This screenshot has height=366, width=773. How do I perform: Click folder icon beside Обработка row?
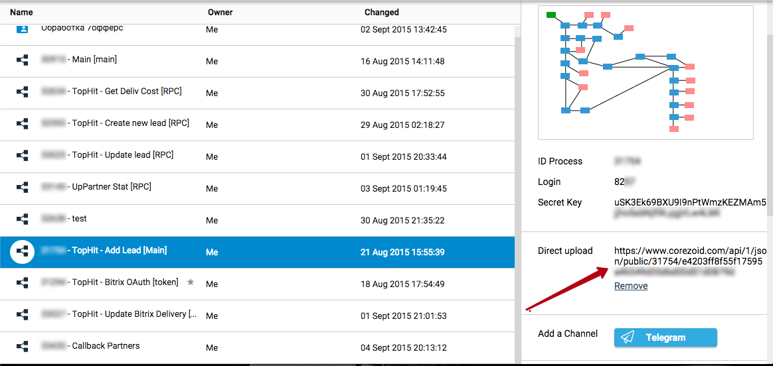[22, 29]
